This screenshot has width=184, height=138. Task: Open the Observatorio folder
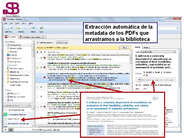(15, 78)
